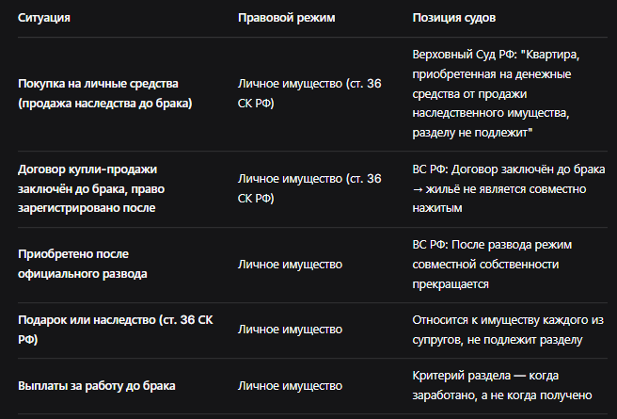Select cell "Выплаты за работу до брака"
The width and height of the screenshot is (617, 419).
point(97,386)
